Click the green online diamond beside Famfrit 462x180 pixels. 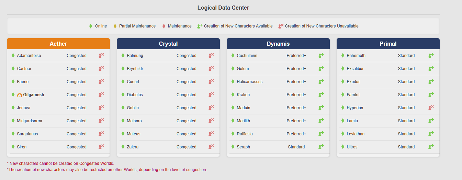[343, 95]
